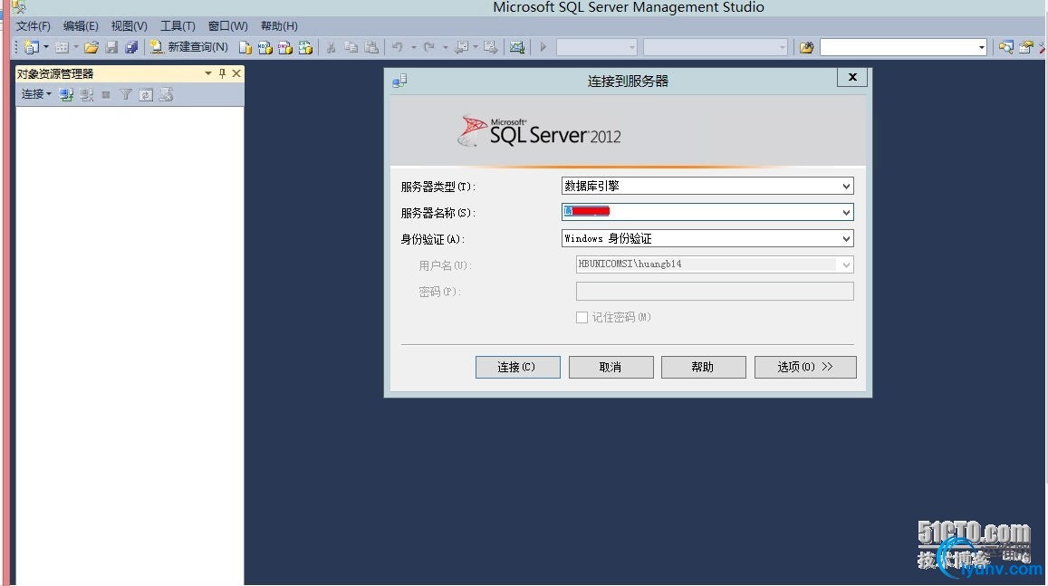The width and height of the screenshot is (1048, 586).
Task: Open the Undo history dropdown arrow
Action: coord(413,47)
